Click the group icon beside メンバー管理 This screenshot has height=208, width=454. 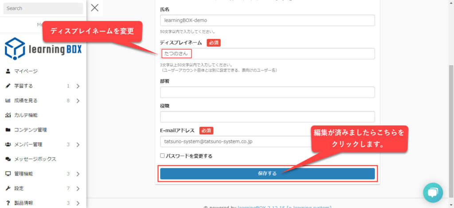point(8,145)
